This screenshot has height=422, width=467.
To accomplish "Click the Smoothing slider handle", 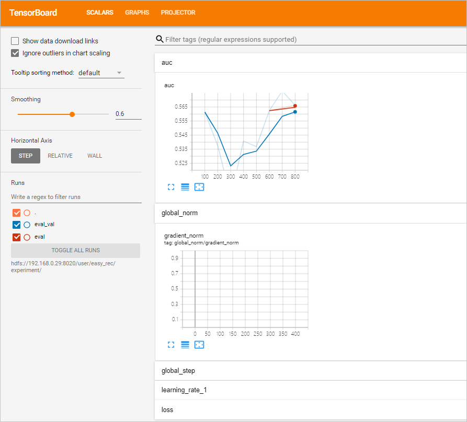I will coord(72,114).
